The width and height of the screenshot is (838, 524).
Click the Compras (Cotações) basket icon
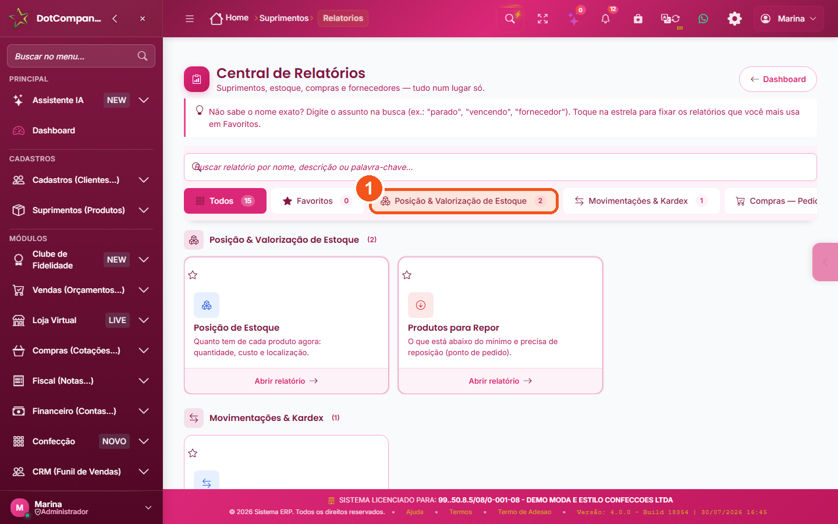(19, 350)
